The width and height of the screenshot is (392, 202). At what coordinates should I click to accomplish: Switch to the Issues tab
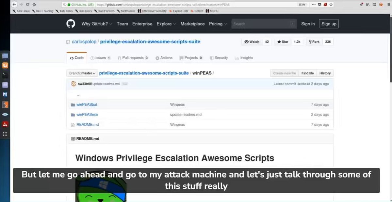(101, 58)
